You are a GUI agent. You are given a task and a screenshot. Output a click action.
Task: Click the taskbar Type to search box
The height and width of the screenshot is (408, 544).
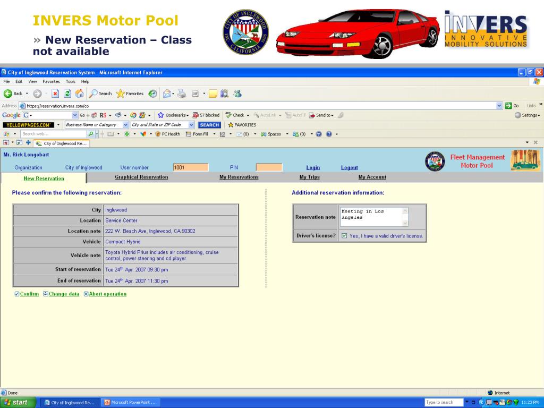pos(444,403)
